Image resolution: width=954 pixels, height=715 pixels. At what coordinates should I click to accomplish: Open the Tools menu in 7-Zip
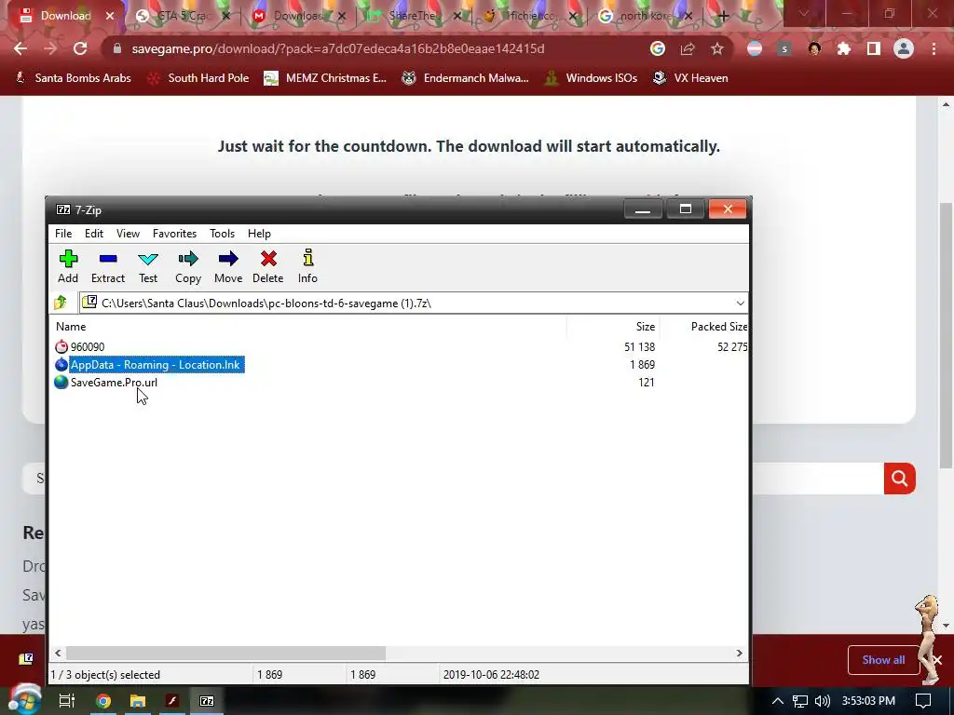(222, 234)
